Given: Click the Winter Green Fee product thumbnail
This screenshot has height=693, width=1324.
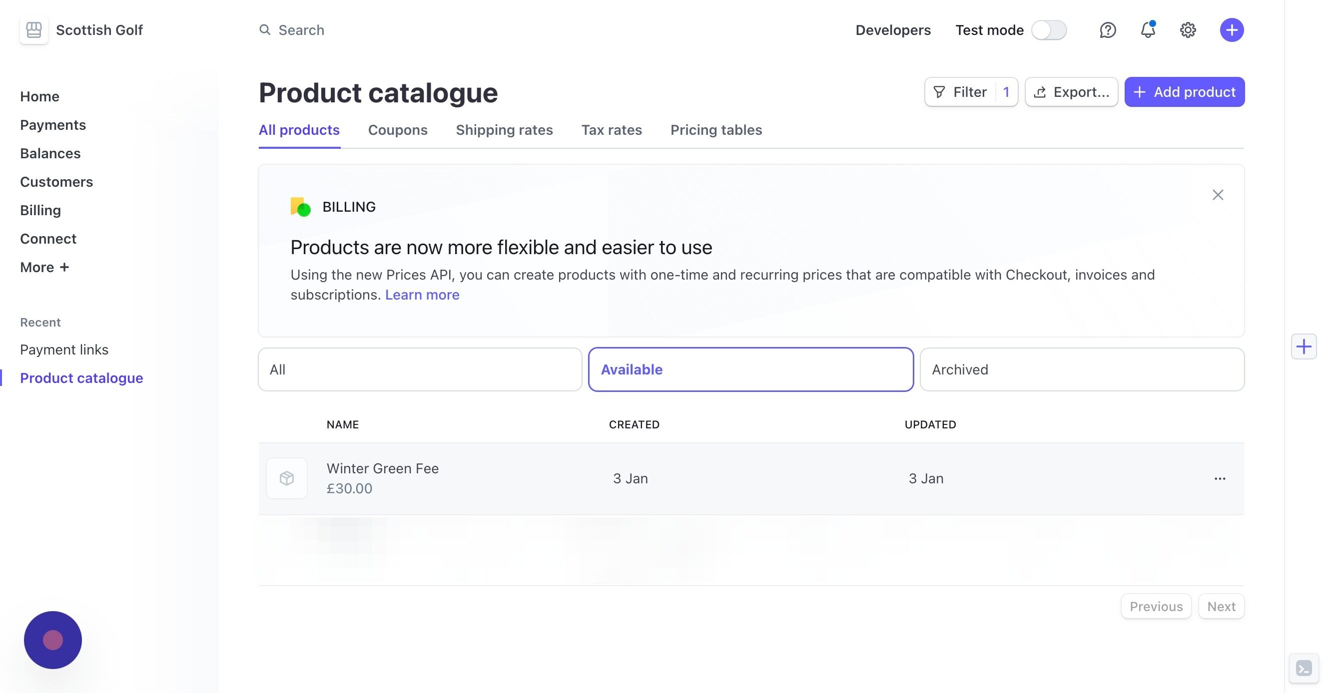Looking at the screenshot, I should pos(287,478).
